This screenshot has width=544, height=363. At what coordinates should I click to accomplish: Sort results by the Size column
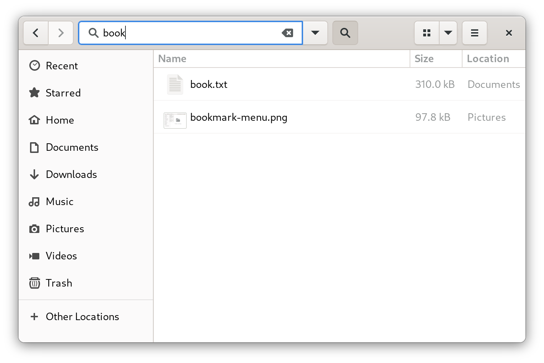point(436,59)
